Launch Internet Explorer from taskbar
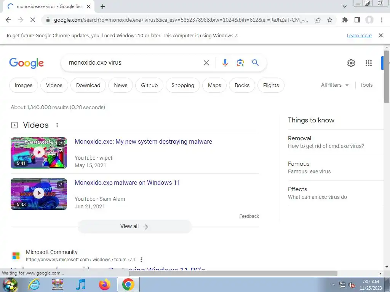This screenshot has width=390, height=292. point(34,284)
